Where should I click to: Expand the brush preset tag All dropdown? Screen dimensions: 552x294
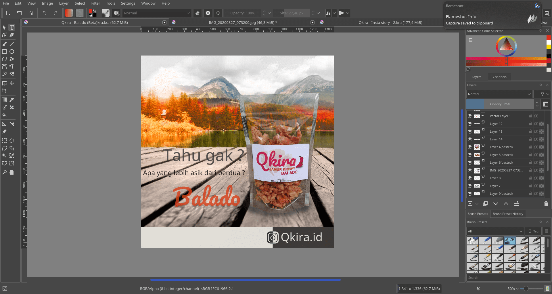495,231
